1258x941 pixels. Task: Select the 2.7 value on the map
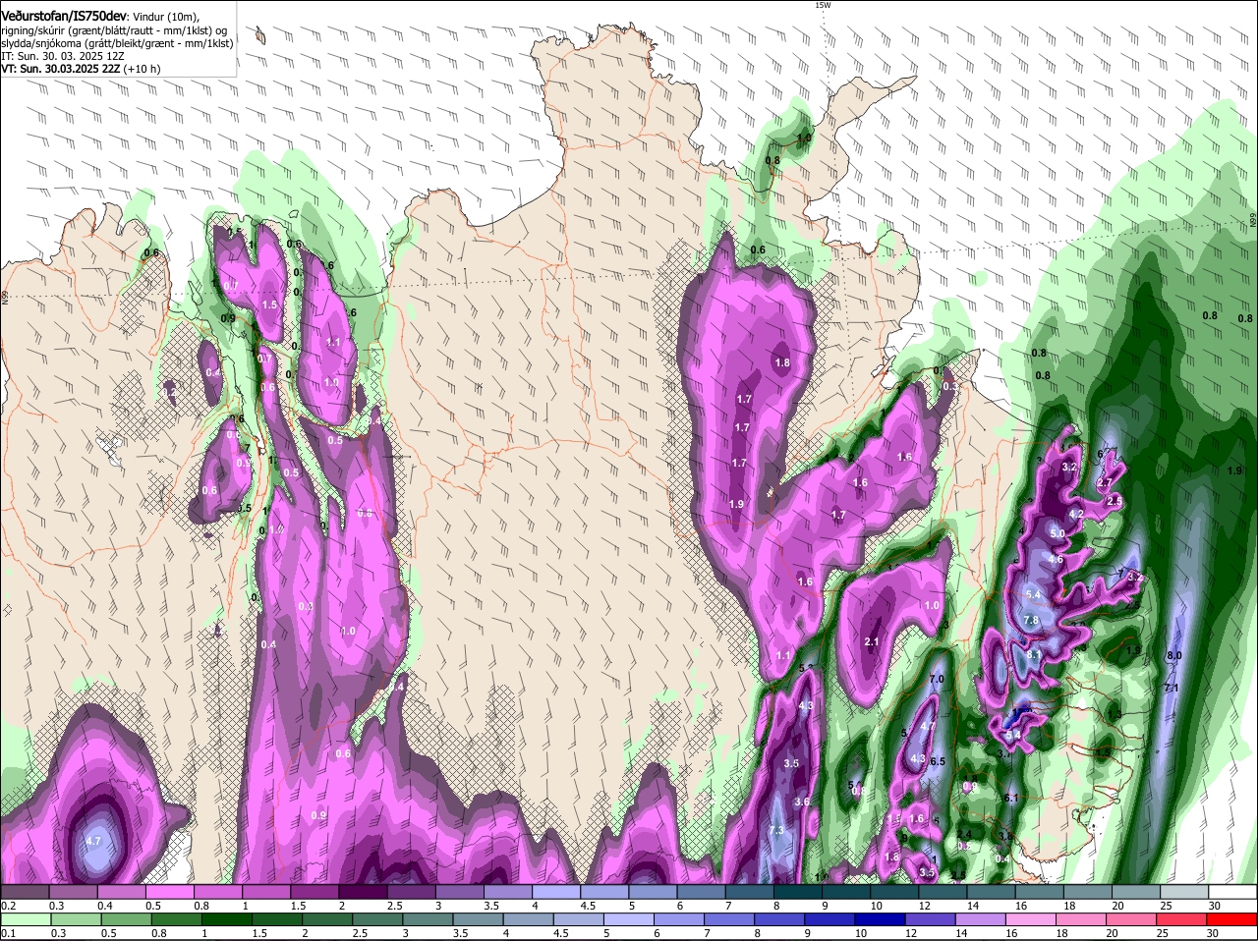pos(1105,482)
